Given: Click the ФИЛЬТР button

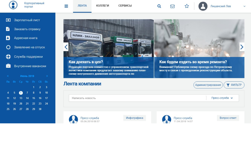Looking at the screenshot, I should tap(234, 85).
